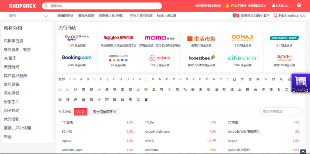This screenshot has width=310, height=154.
Task: Open the Yahoo shopping center logo
Action: tap(77, 38)
